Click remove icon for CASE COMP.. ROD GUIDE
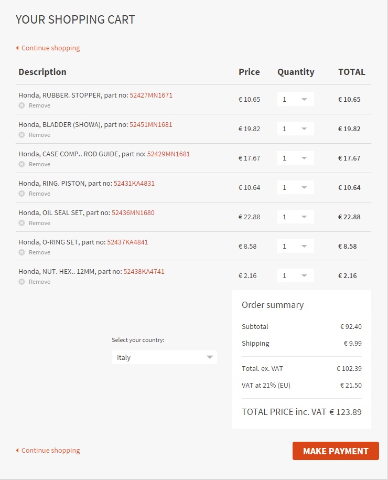 click(x=21, y=164)
